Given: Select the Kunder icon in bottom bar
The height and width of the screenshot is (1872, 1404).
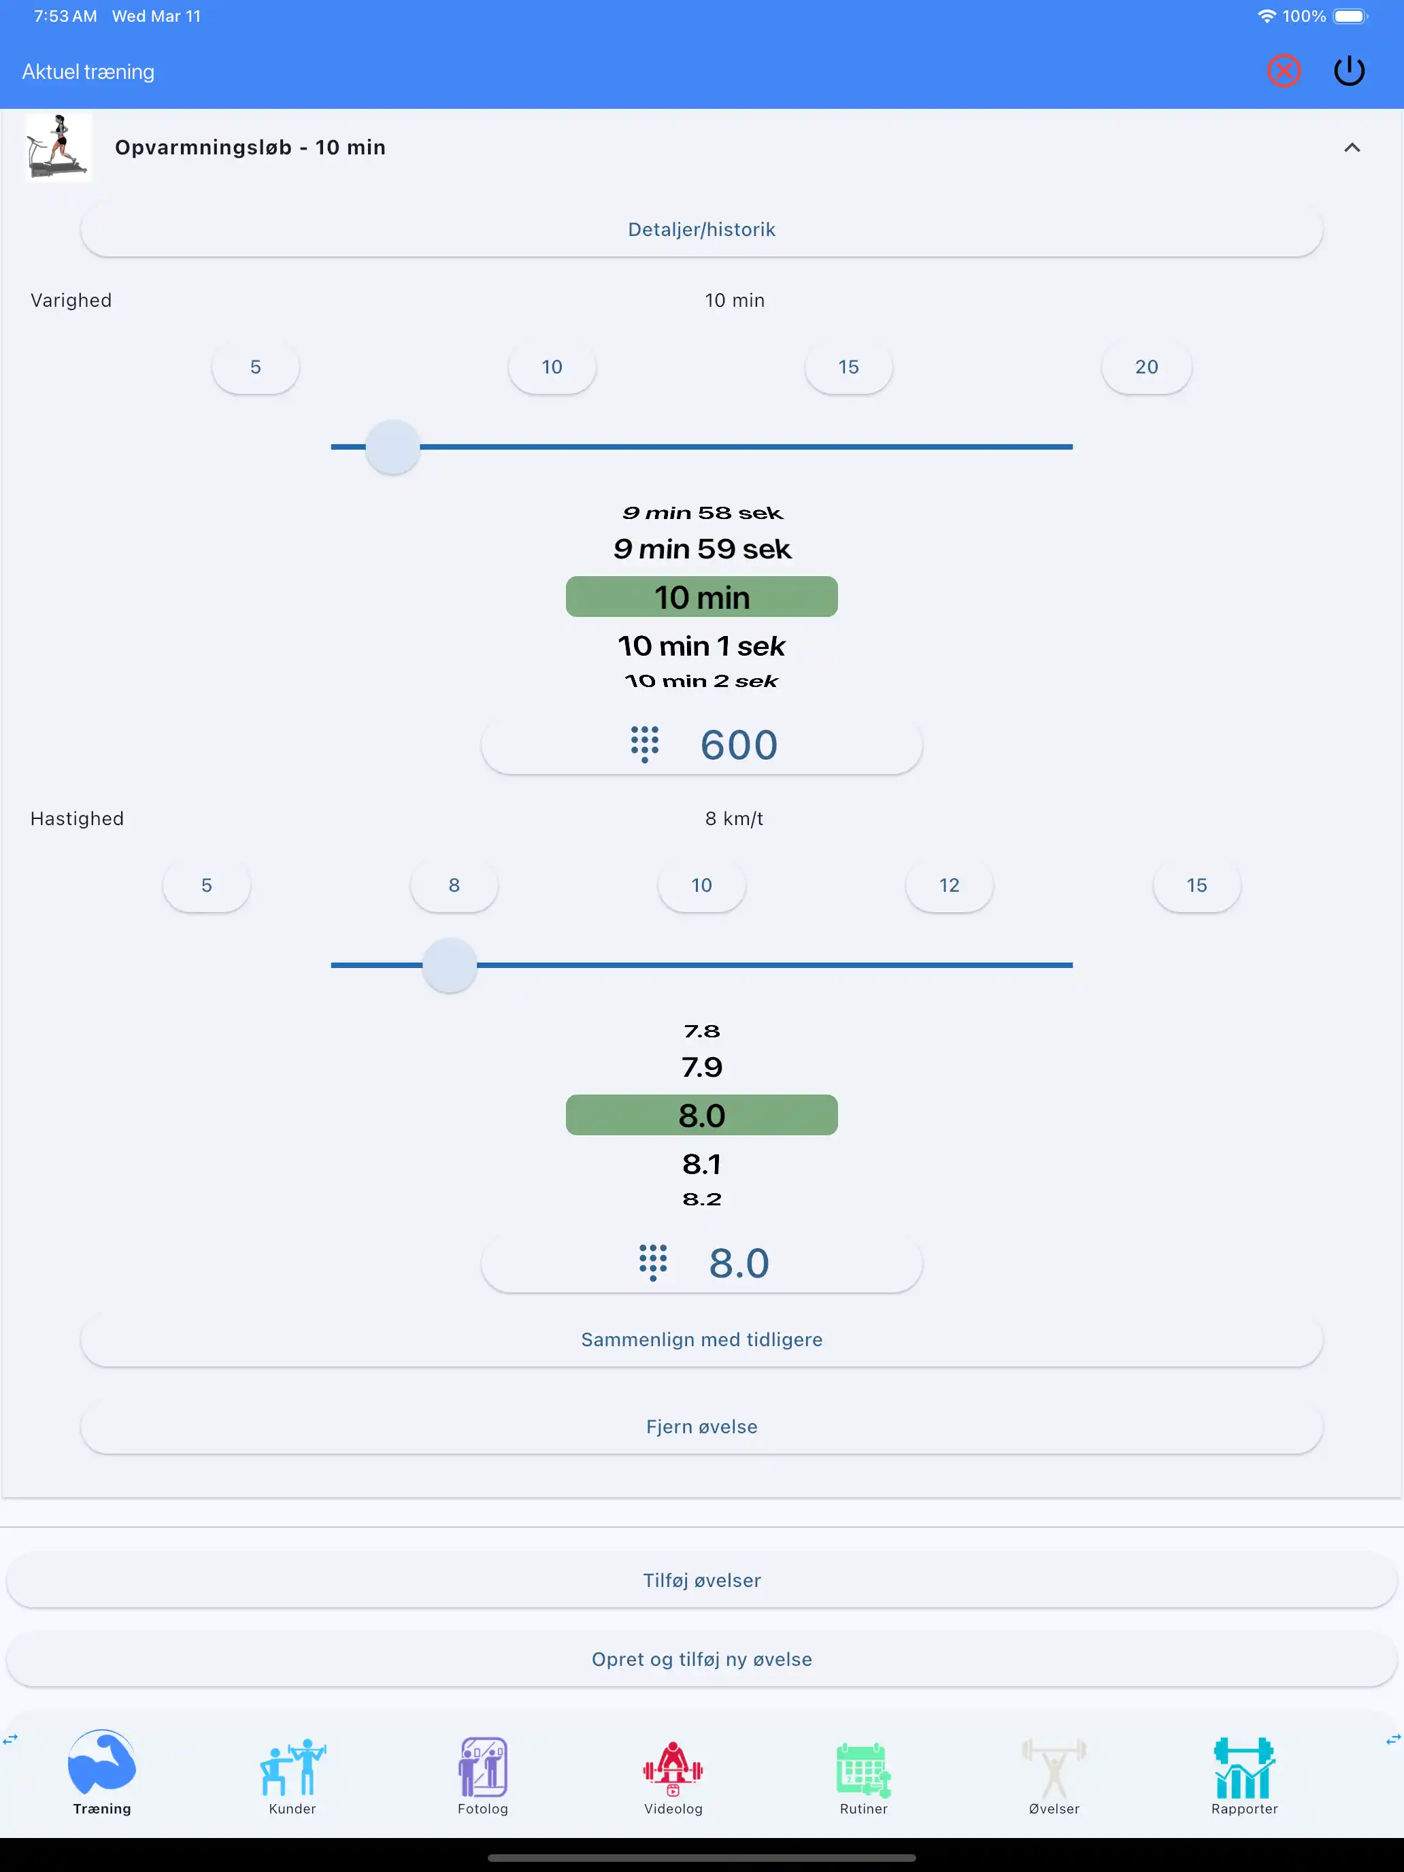Looking at the screenshot, I should click(x=292, y=1769).
